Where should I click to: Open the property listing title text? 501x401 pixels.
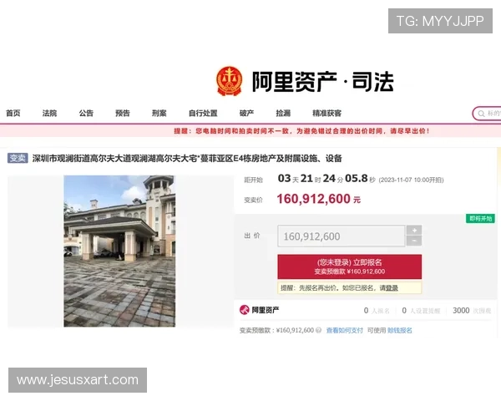187,158
